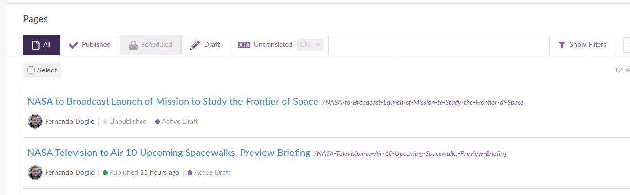
Task: Open the EN language dropdown
Action: (x=310, y=45)
